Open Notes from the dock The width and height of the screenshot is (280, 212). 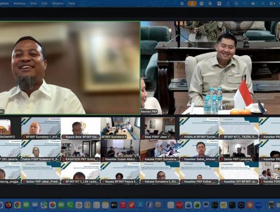point(105,205)
